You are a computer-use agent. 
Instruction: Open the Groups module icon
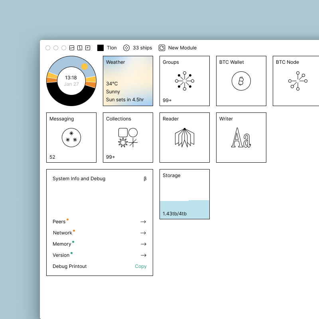pyautogui.click(x=185, y=81)
